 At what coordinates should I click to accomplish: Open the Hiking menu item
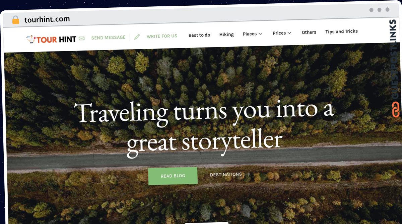(x=226, y=34)
